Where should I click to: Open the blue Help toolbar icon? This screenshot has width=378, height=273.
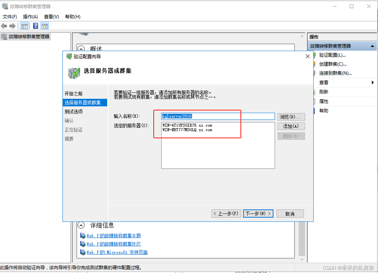pos(35,26)
